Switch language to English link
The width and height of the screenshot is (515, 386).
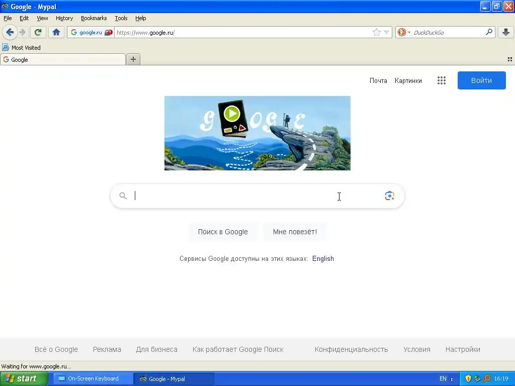(x=323, y=259)
